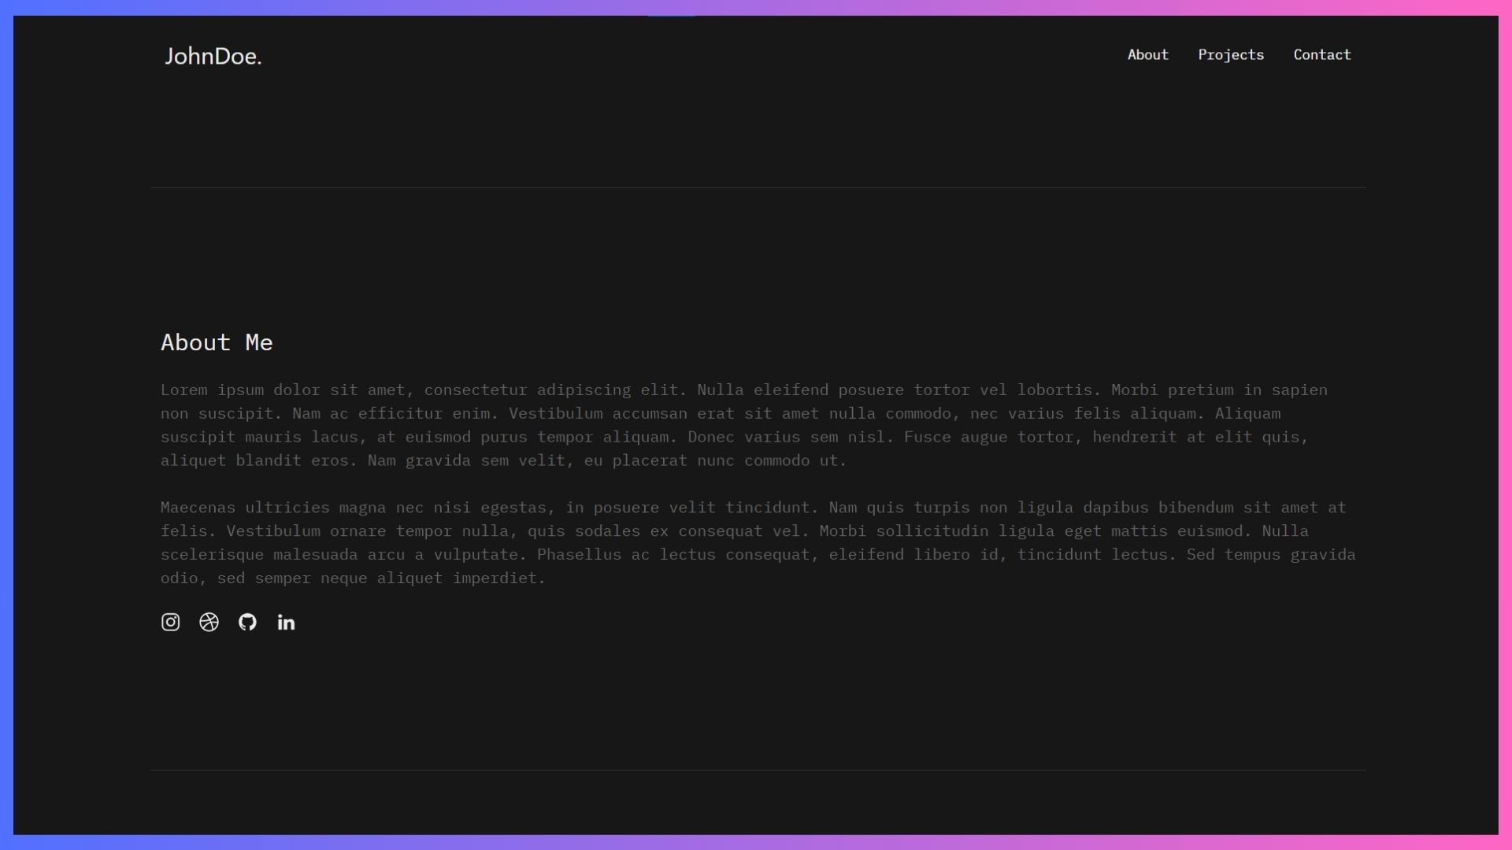Click the divider line near the footer

(756, 770)
